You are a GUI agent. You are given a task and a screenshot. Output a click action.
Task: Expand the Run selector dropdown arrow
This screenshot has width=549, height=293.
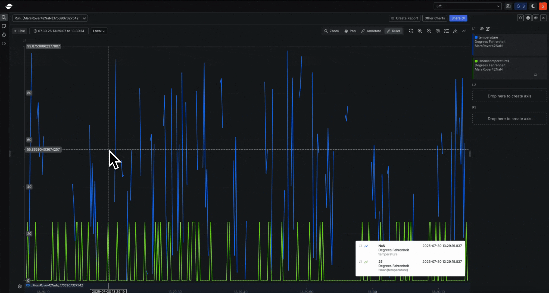point(84,18)
